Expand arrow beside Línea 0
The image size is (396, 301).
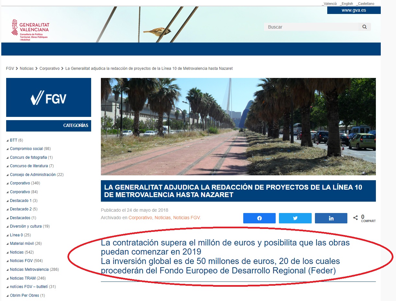point(7,235)
